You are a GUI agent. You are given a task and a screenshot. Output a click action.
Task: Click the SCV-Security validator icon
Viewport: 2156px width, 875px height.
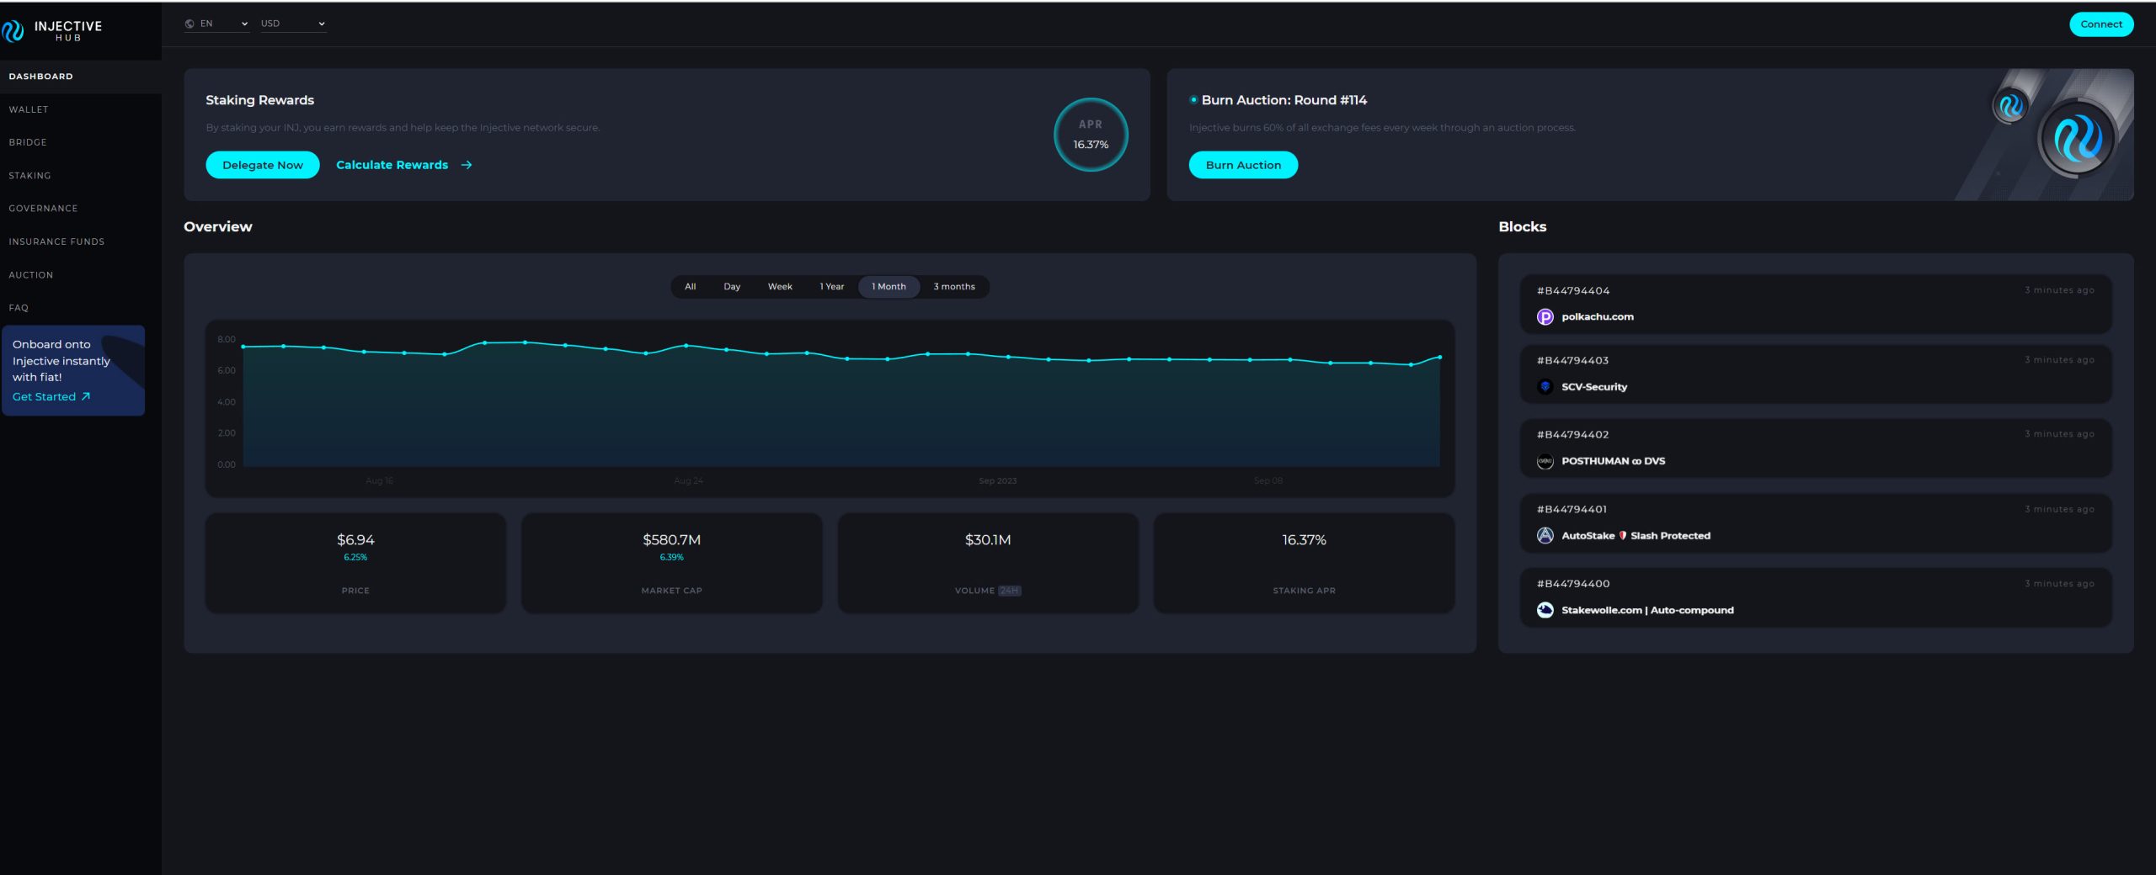(1545, 387)
